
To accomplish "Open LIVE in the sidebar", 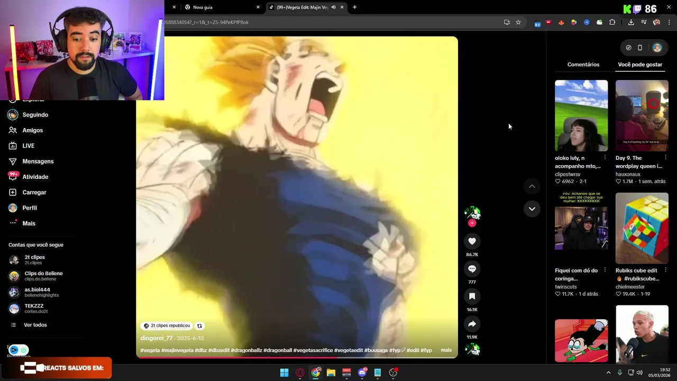I will click(29, 146).
